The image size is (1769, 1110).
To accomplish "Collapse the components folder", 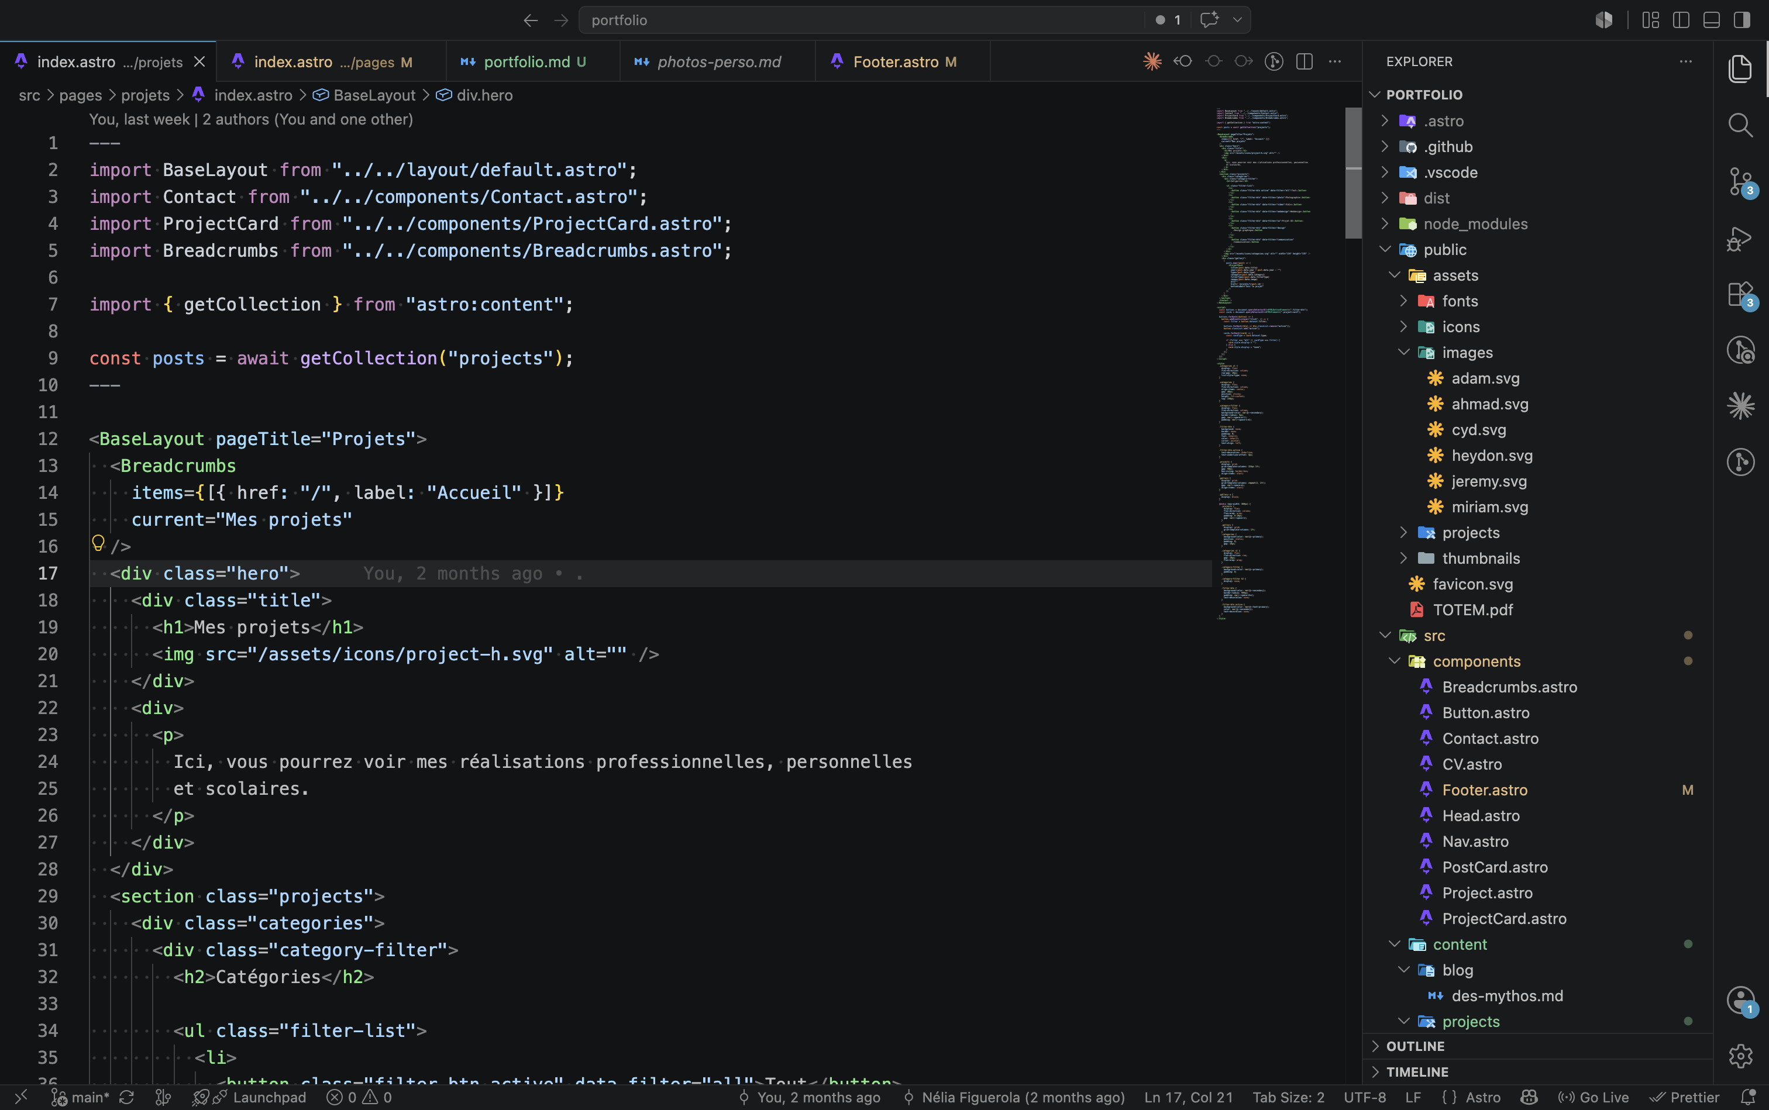I will [1394, 661].
